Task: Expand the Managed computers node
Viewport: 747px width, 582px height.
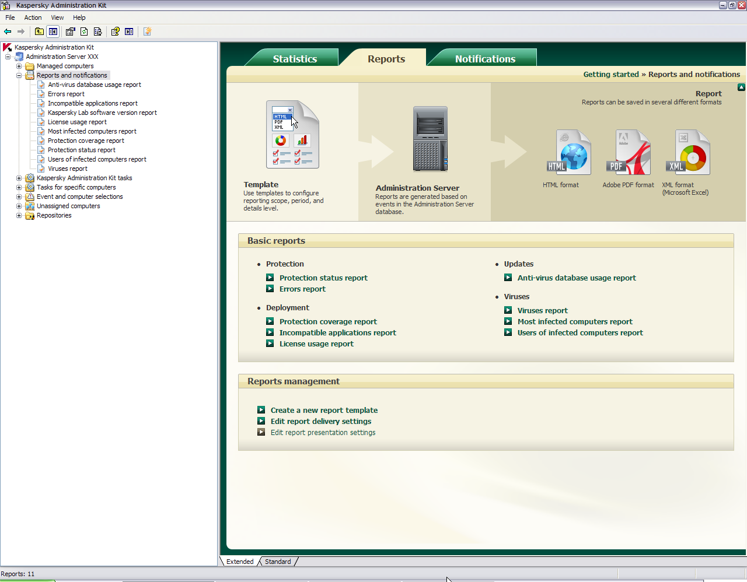Action: [x=19, y=66]
